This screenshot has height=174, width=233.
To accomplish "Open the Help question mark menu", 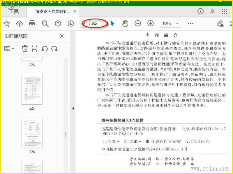I will coord(200,11).
